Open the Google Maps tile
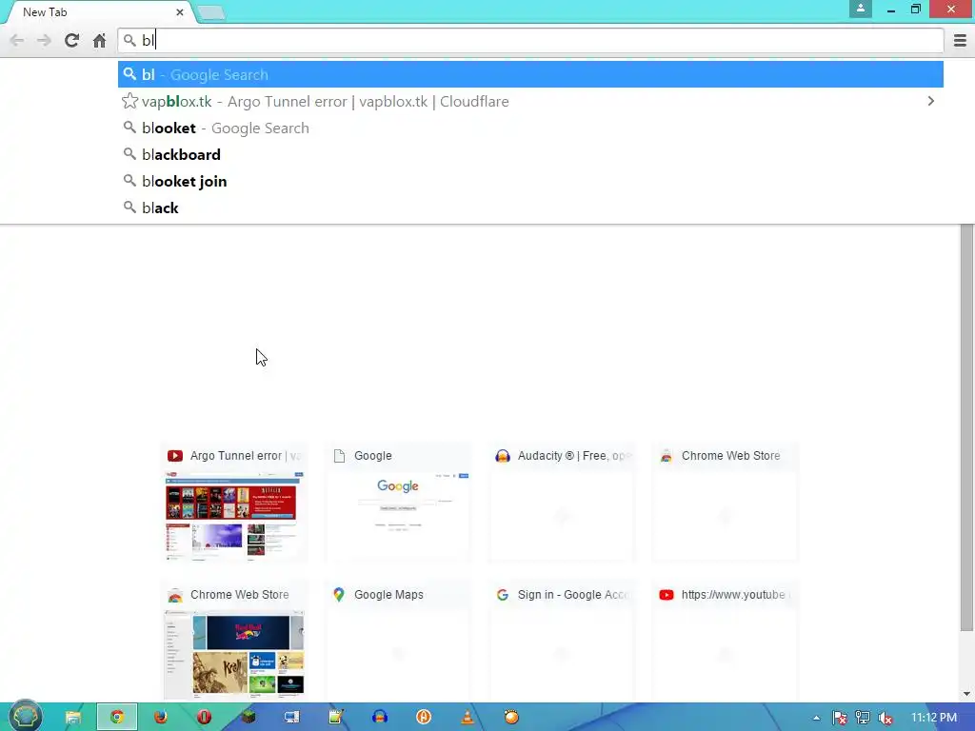 398,642
